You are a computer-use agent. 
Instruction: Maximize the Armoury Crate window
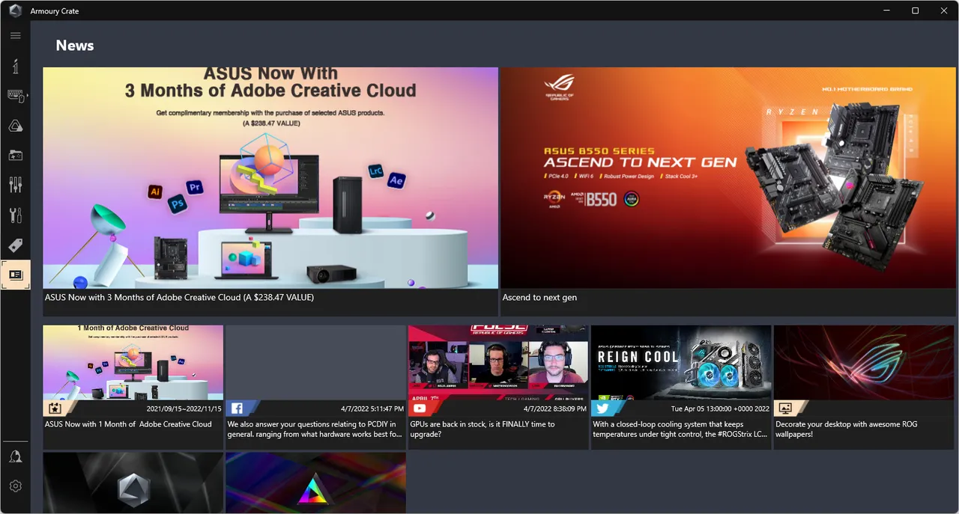pyautogui.click(x=915, y=10)
